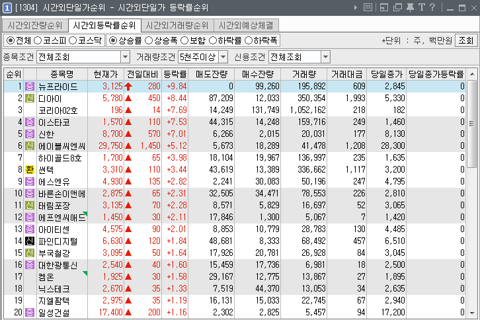Click the 전체조회 field next to 신용조건

[x=296, y=57]
